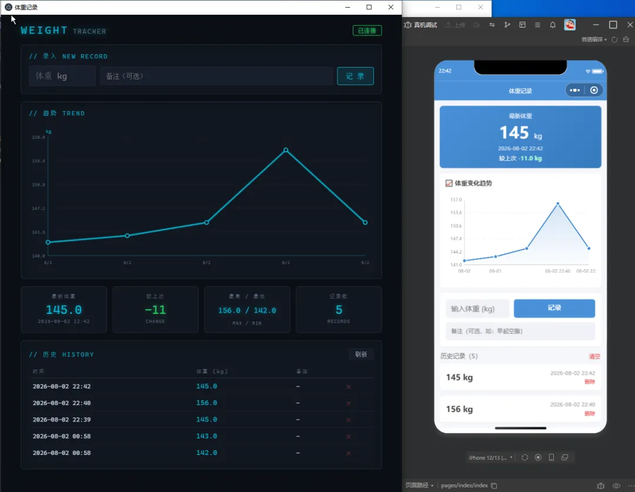Click the 时间 column header in history
Image resolution: width=635 pixels, height=492 pixels.
click(38, 371)
